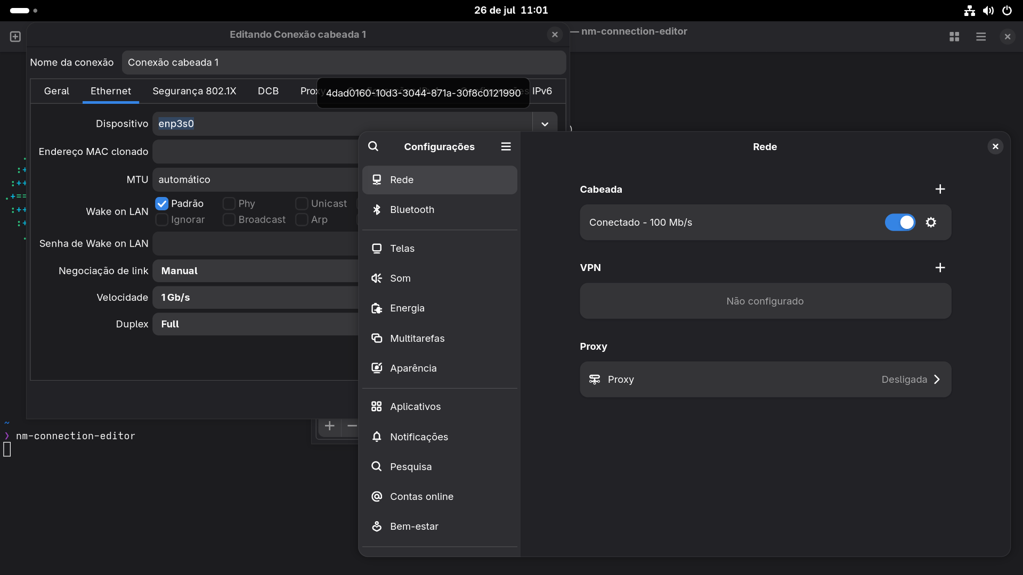Add connection with plus in nm-connection-editor

pos(330,426)
